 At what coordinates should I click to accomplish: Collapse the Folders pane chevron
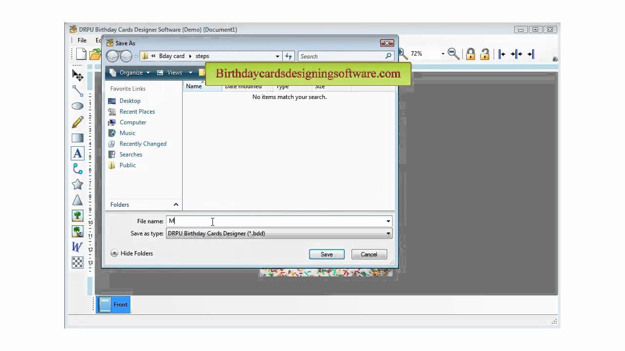(x=176, y=205)
